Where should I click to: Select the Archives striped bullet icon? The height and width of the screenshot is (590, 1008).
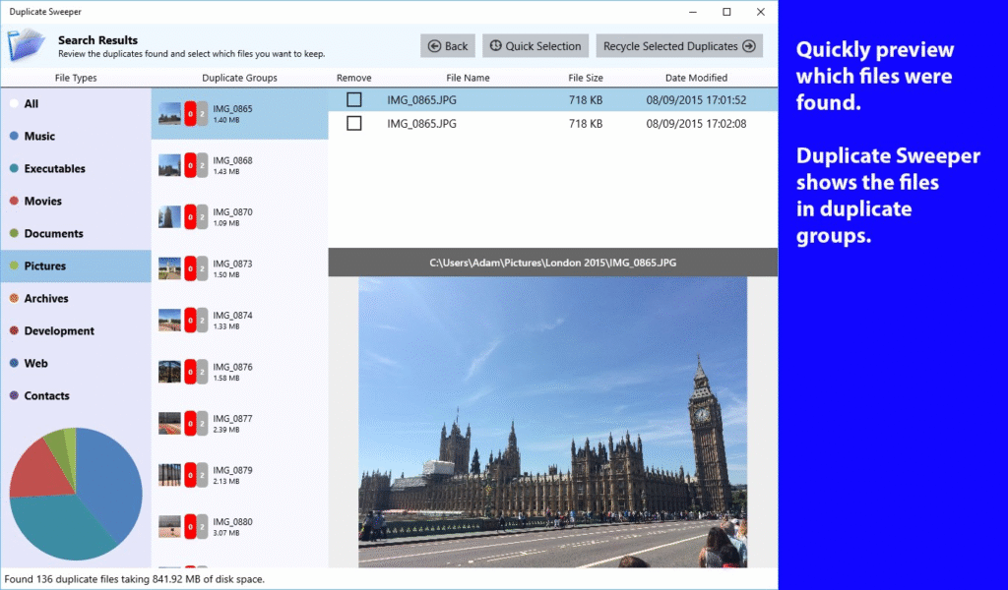pyautogui.click(x=14, y=299)
